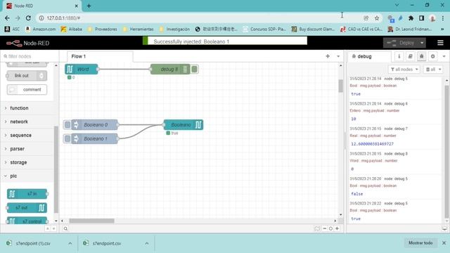Zoom in the workspace
The width and height of the screenshot is (450, 253).
[x=337, y=228]
